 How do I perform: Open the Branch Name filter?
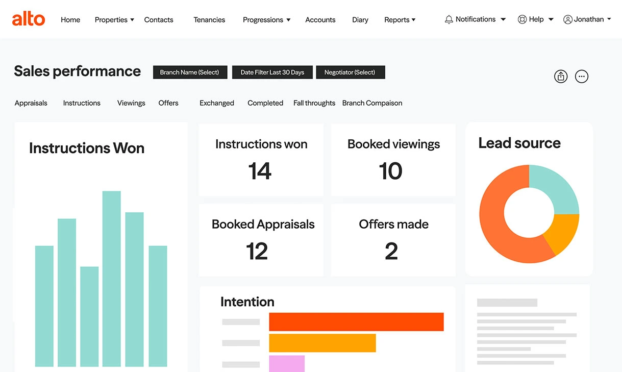pos(189,72)
